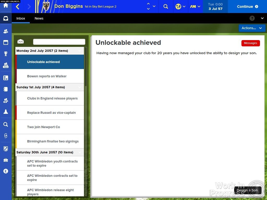
Task: Select the training cone icon
Action: pyautogui.click(x=6, y=111)
